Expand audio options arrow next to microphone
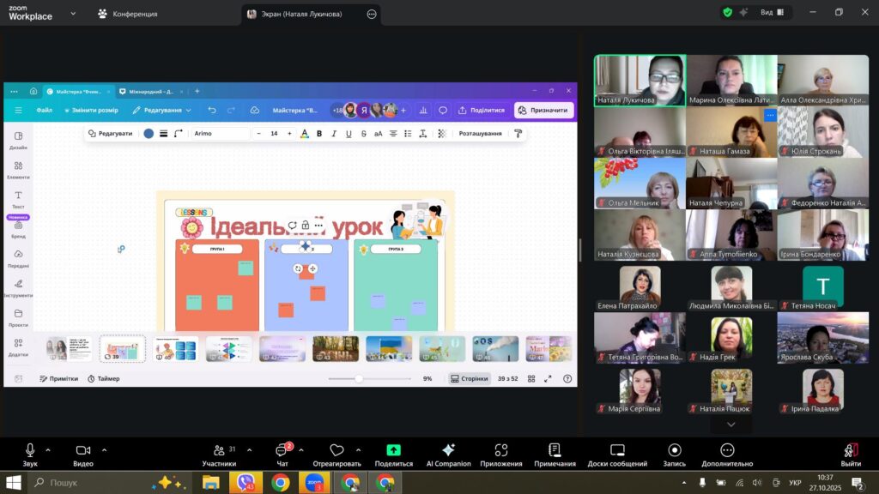The height and width of the screenshot is (494, 879). point(48,450)
